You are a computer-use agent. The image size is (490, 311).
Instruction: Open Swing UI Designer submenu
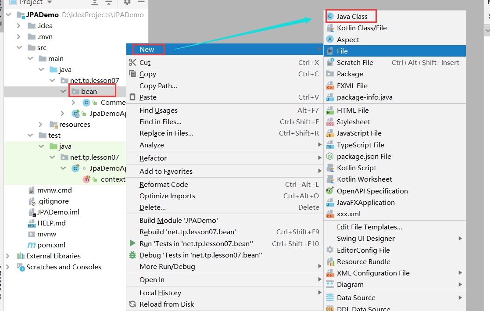click(395, 239)
